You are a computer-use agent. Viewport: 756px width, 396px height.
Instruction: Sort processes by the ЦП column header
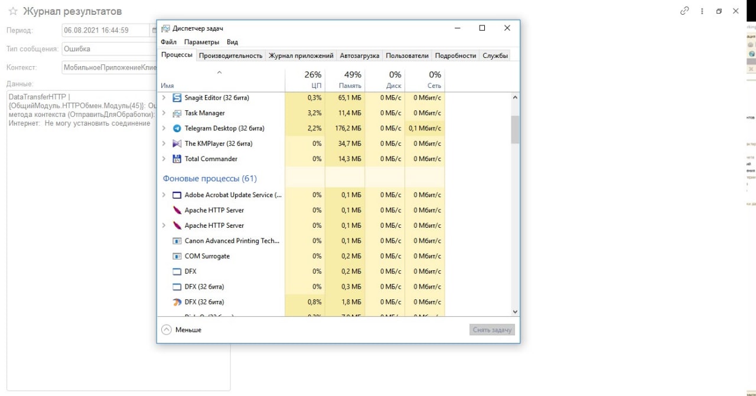(305, 80)
